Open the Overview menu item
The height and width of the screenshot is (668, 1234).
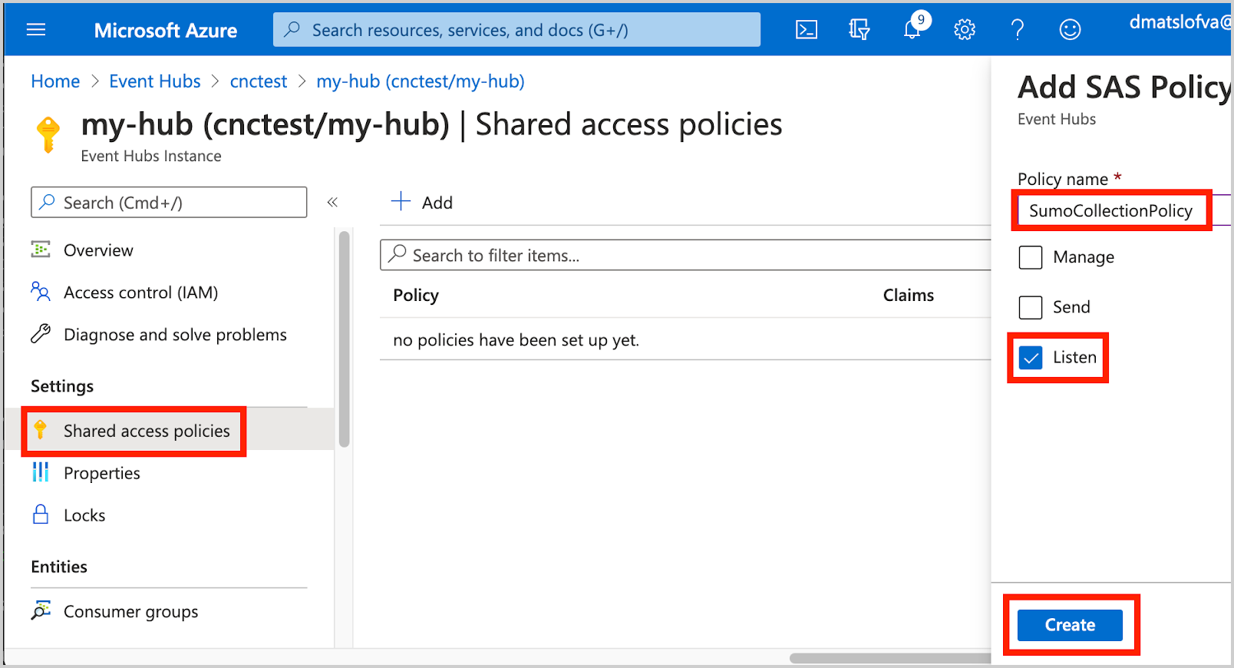98,250
